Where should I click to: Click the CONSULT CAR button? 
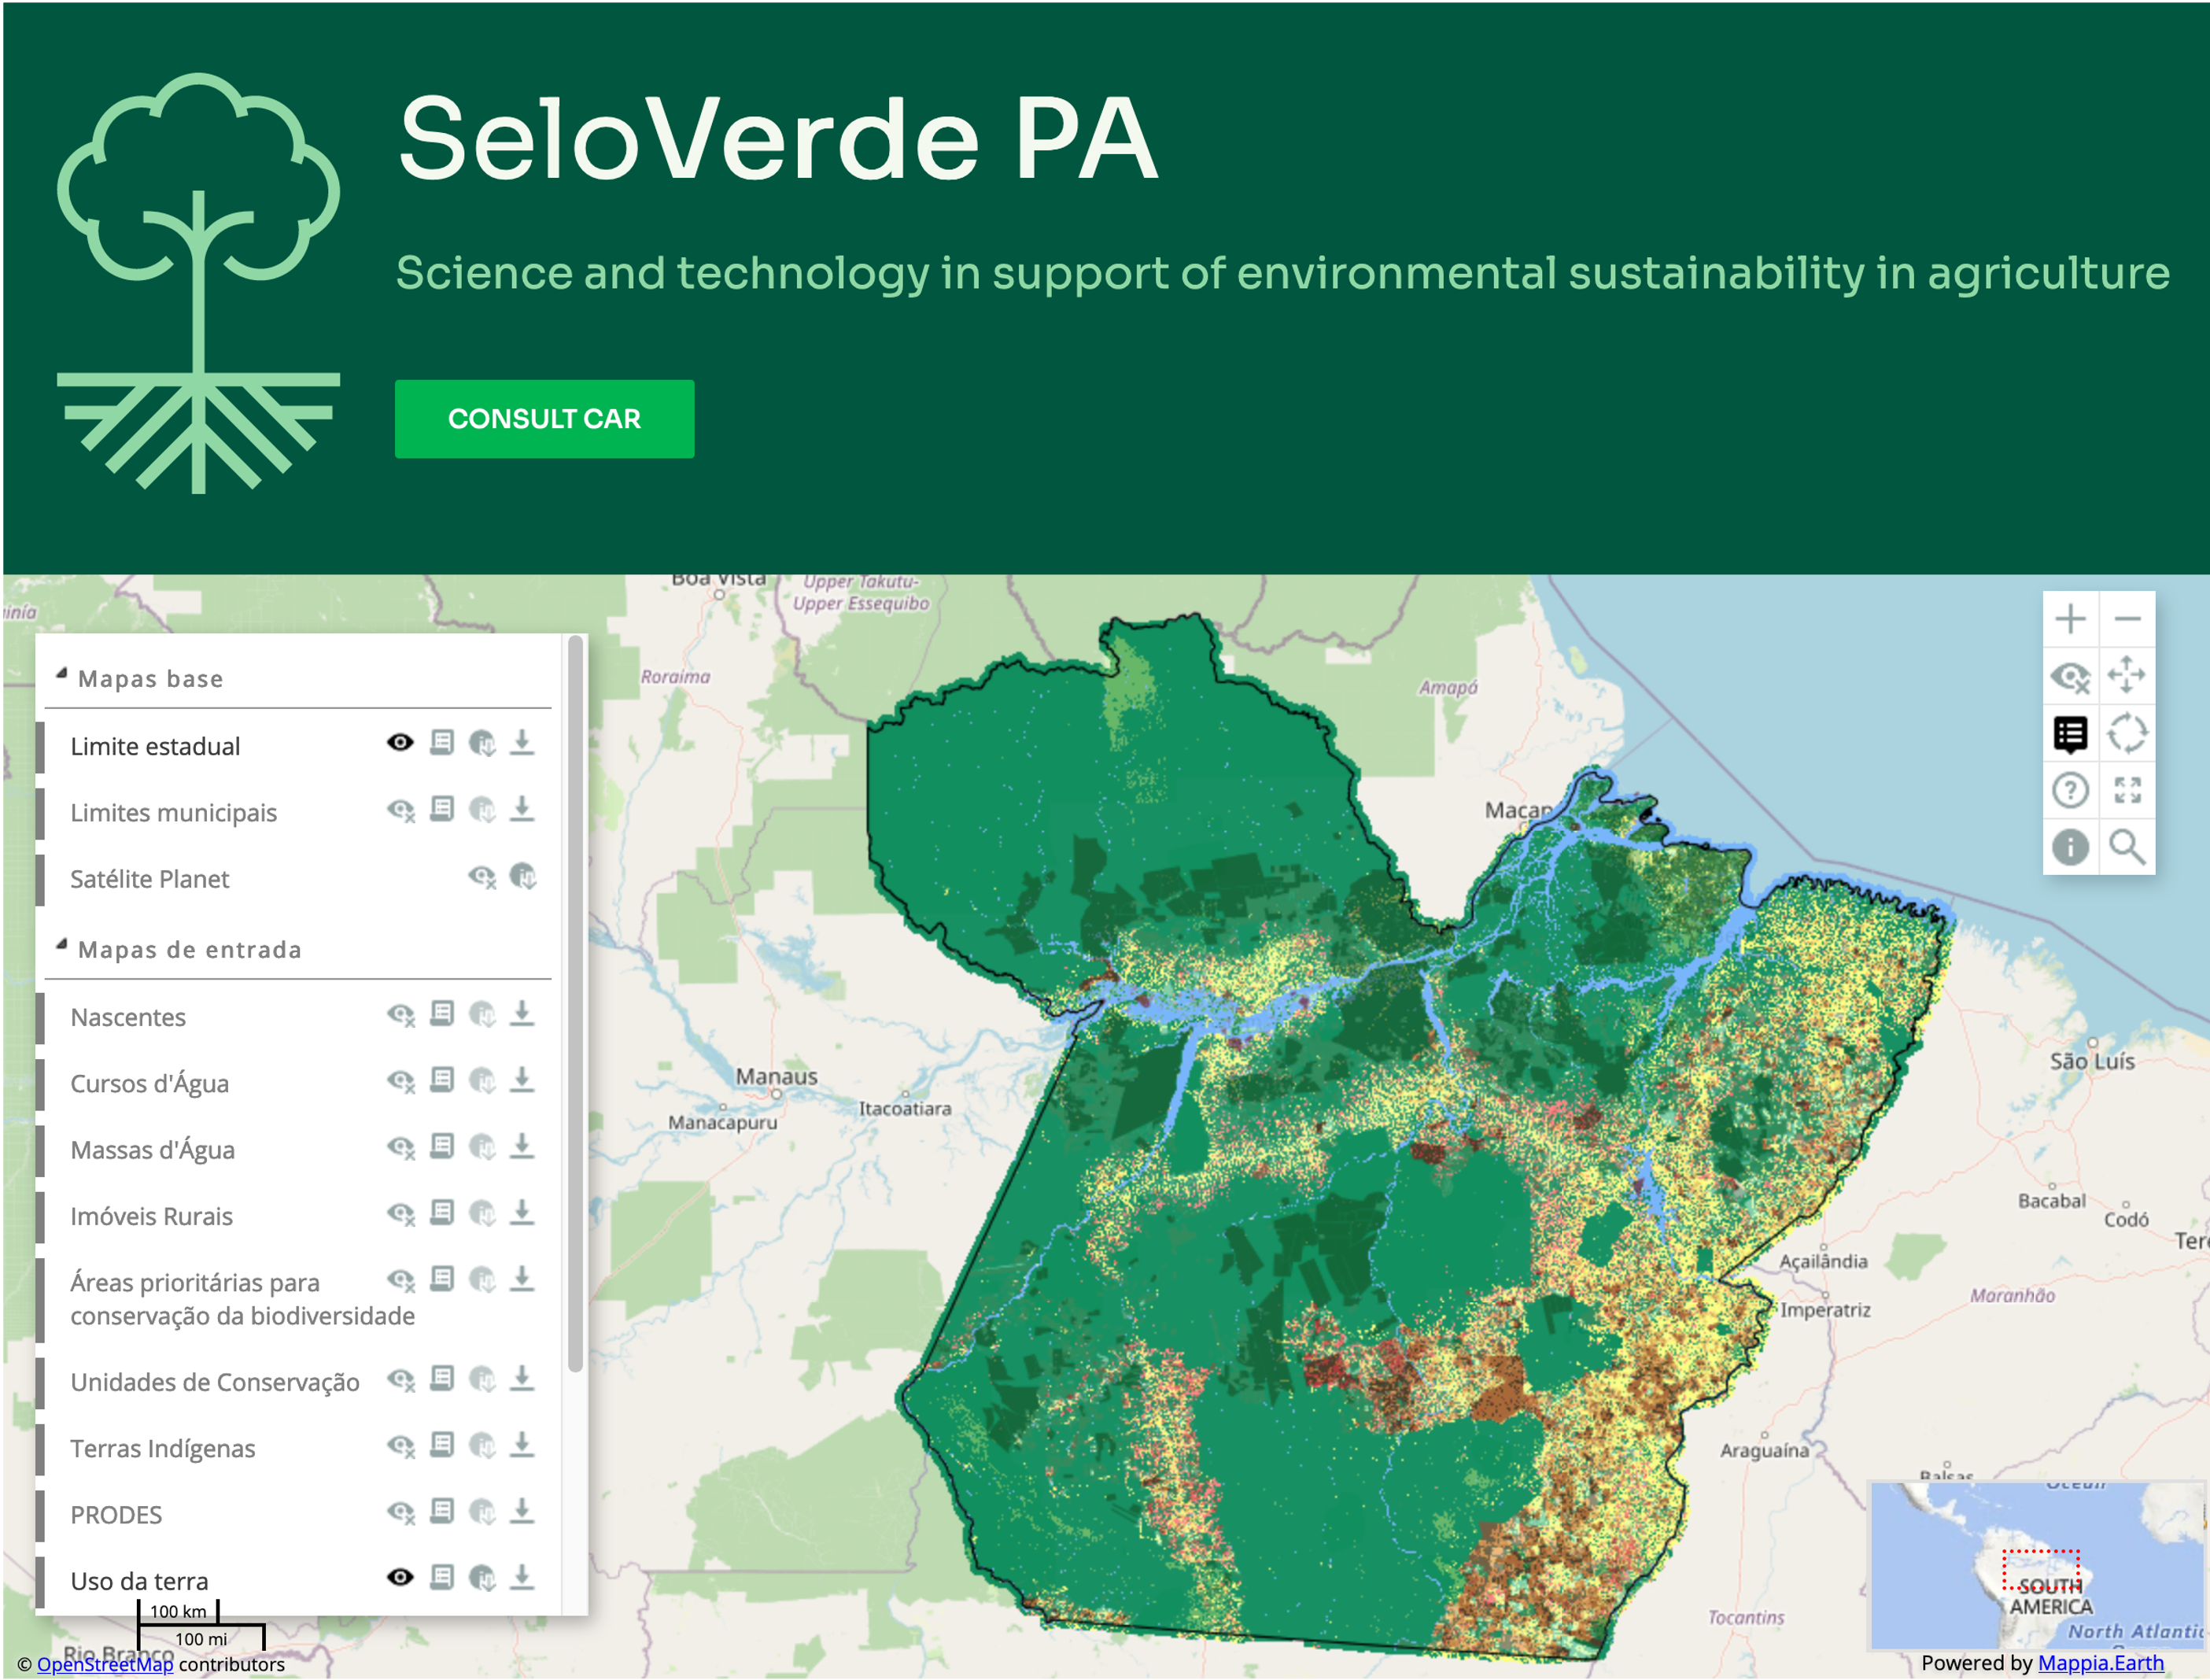tap(544, 419)
